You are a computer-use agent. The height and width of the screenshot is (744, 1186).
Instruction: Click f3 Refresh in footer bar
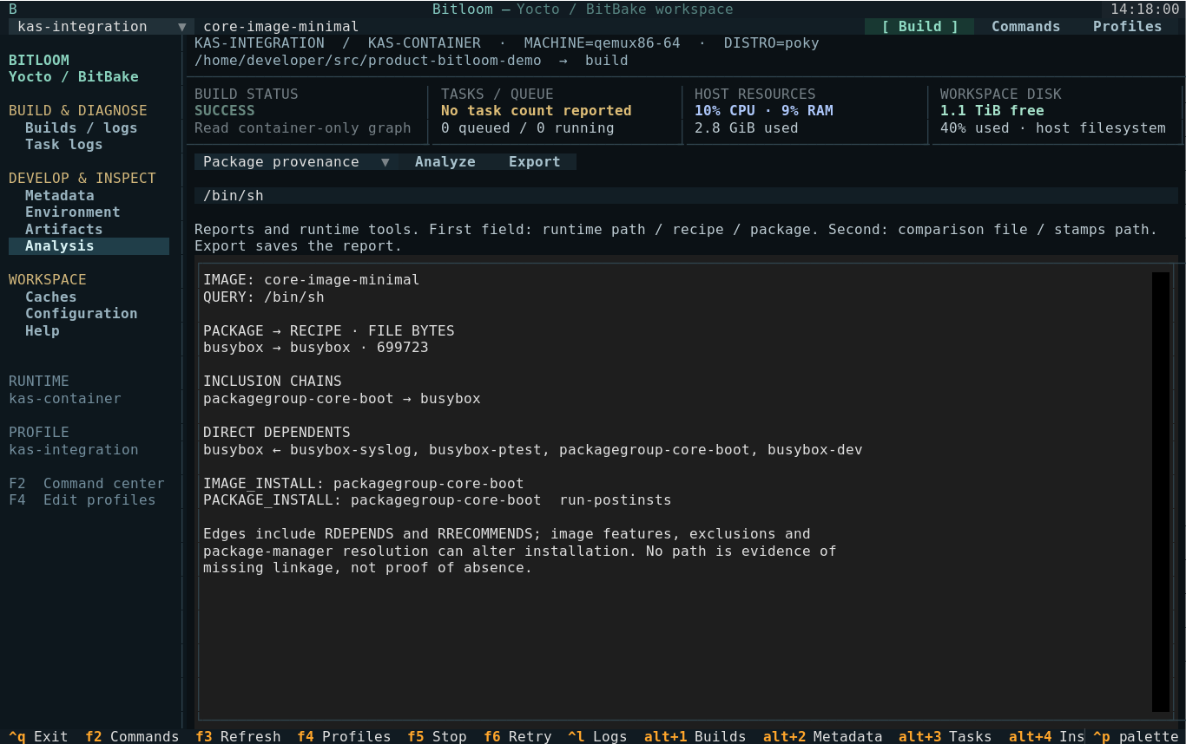238,736
